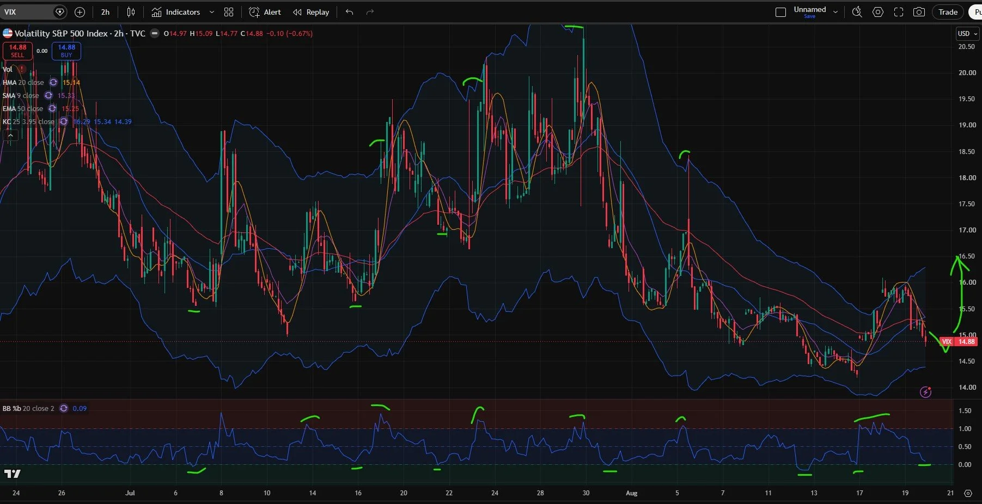Click the purple cycle icon beside BB %b
Viewport: 982px width, 504px height.
click(x=64, y=408)
